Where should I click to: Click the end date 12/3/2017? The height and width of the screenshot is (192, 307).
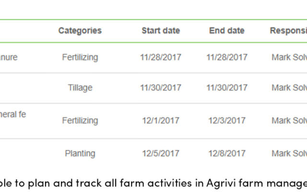(227, 120)
